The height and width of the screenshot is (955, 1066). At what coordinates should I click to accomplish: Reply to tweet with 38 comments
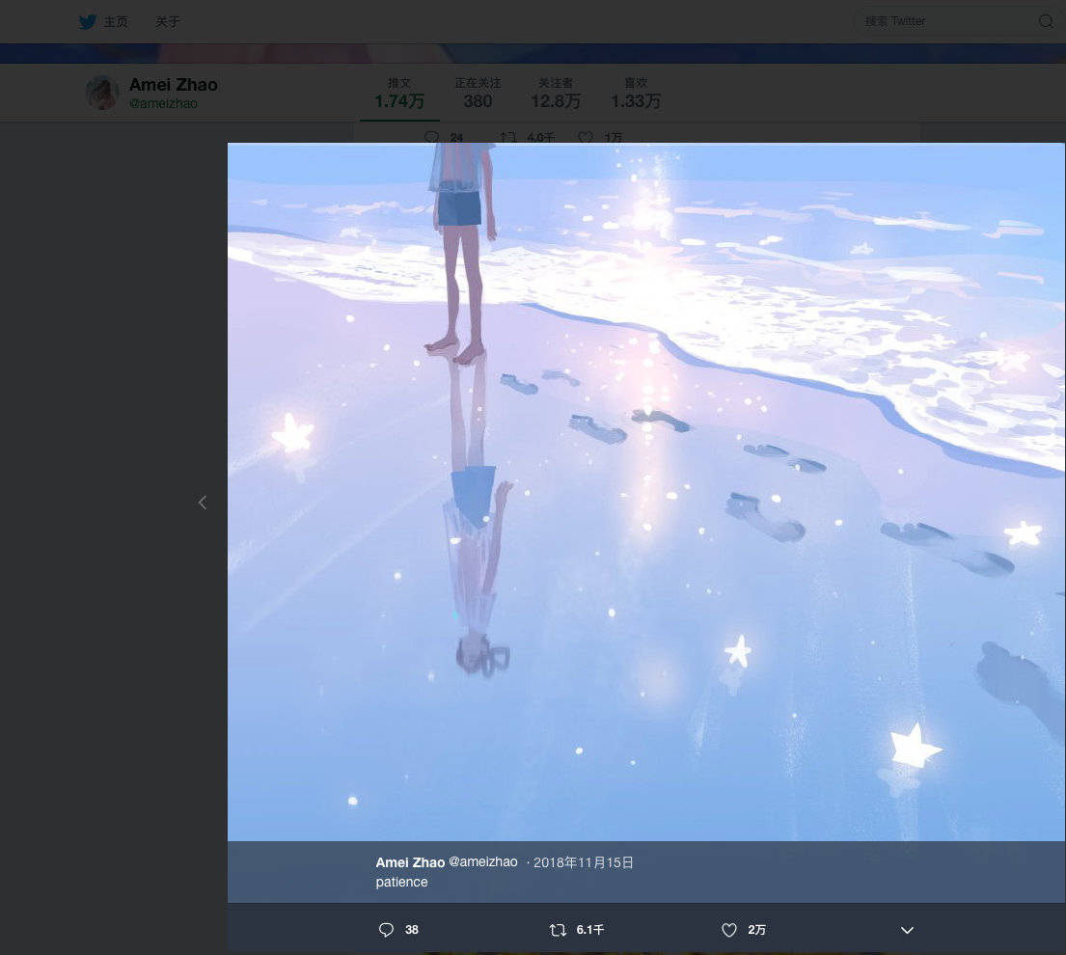point(398,930)
